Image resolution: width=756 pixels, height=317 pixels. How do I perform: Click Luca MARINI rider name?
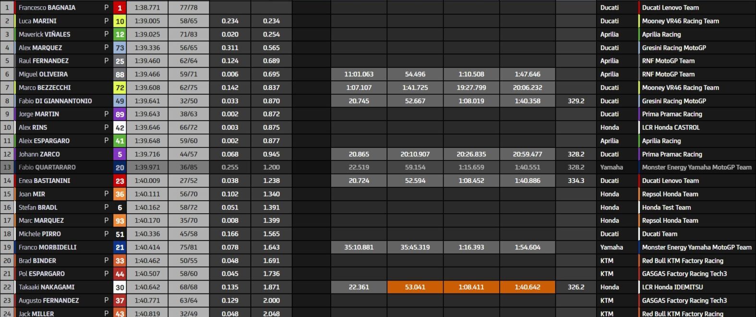(x=37, y=21)
